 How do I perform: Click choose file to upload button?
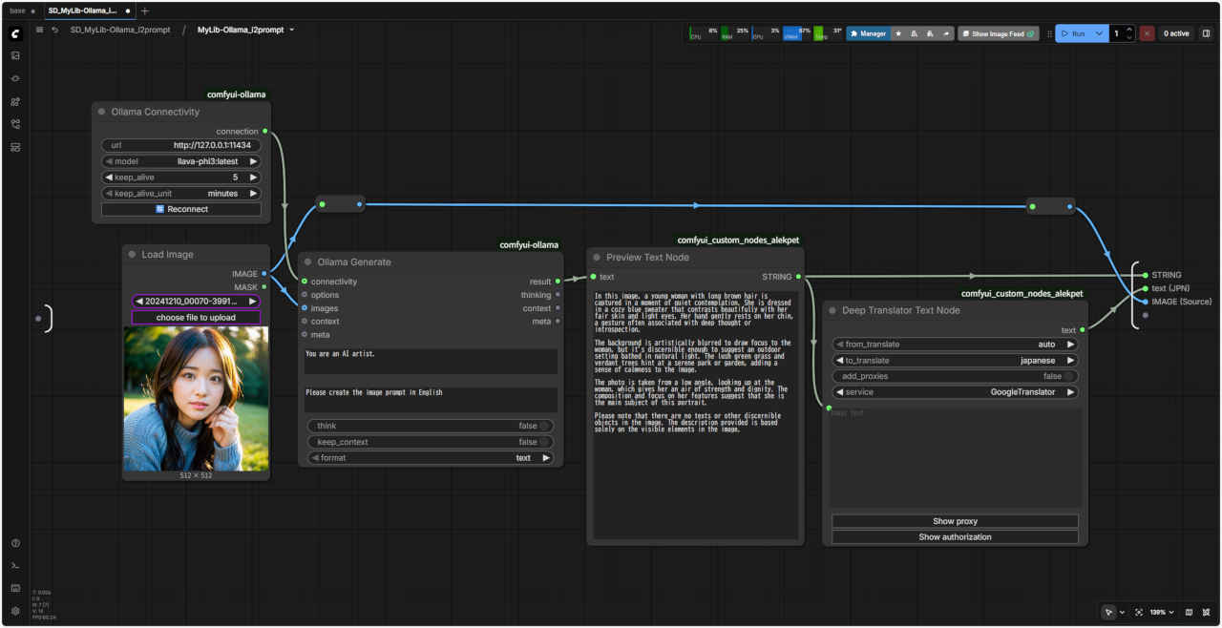196,317
